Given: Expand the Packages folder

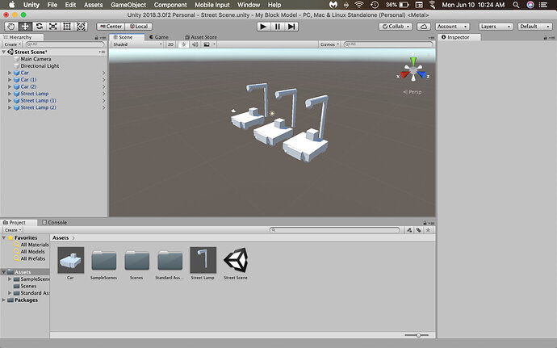Looking at the screenshot, I should [4, 300].
